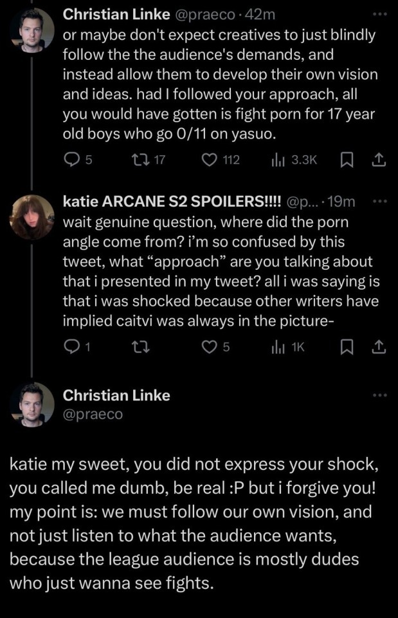This screenshot has width=398, height=618.
Task: Click @praeco handle in bottom tweet
Action: [92, 415]
